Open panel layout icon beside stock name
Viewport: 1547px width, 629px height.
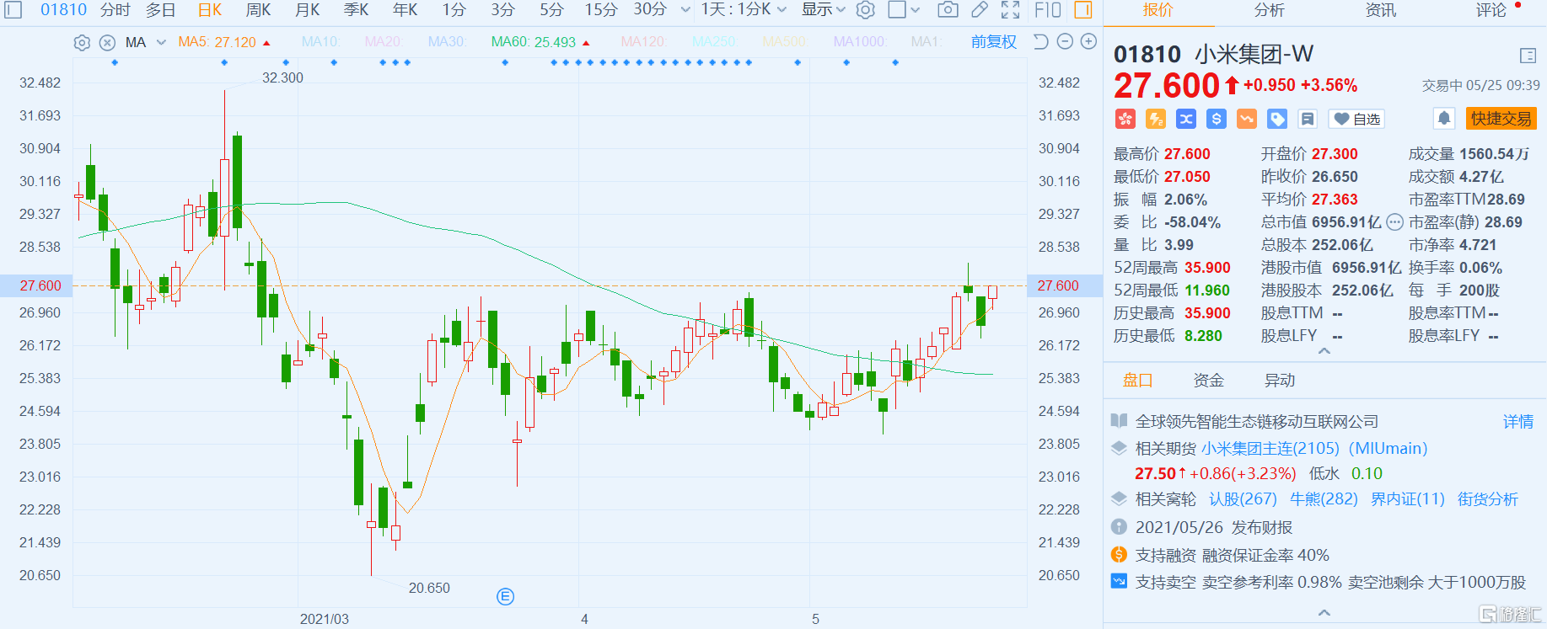1528,56
